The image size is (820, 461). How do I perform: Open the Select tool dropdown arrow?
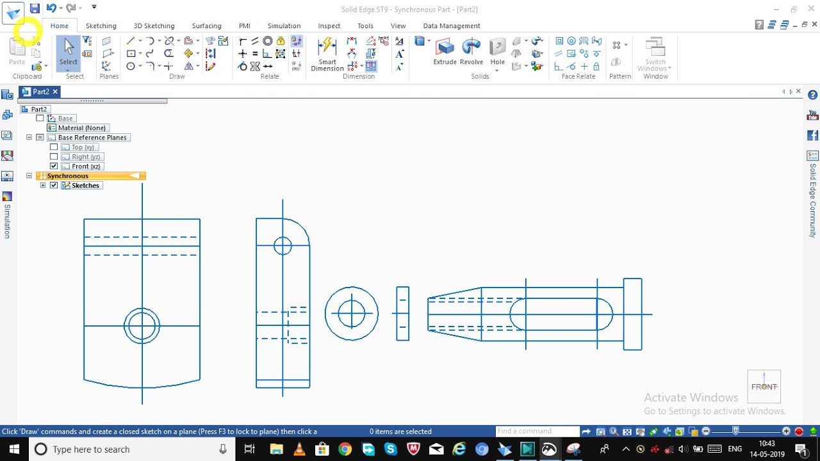pos(68,70)
